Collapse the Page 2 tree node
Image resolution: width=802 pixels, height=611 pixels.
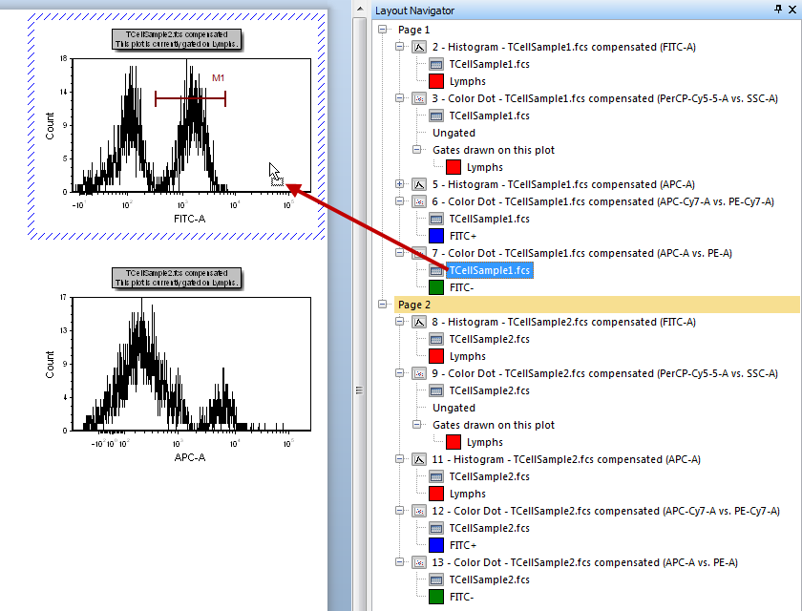(x=383, y=305)
